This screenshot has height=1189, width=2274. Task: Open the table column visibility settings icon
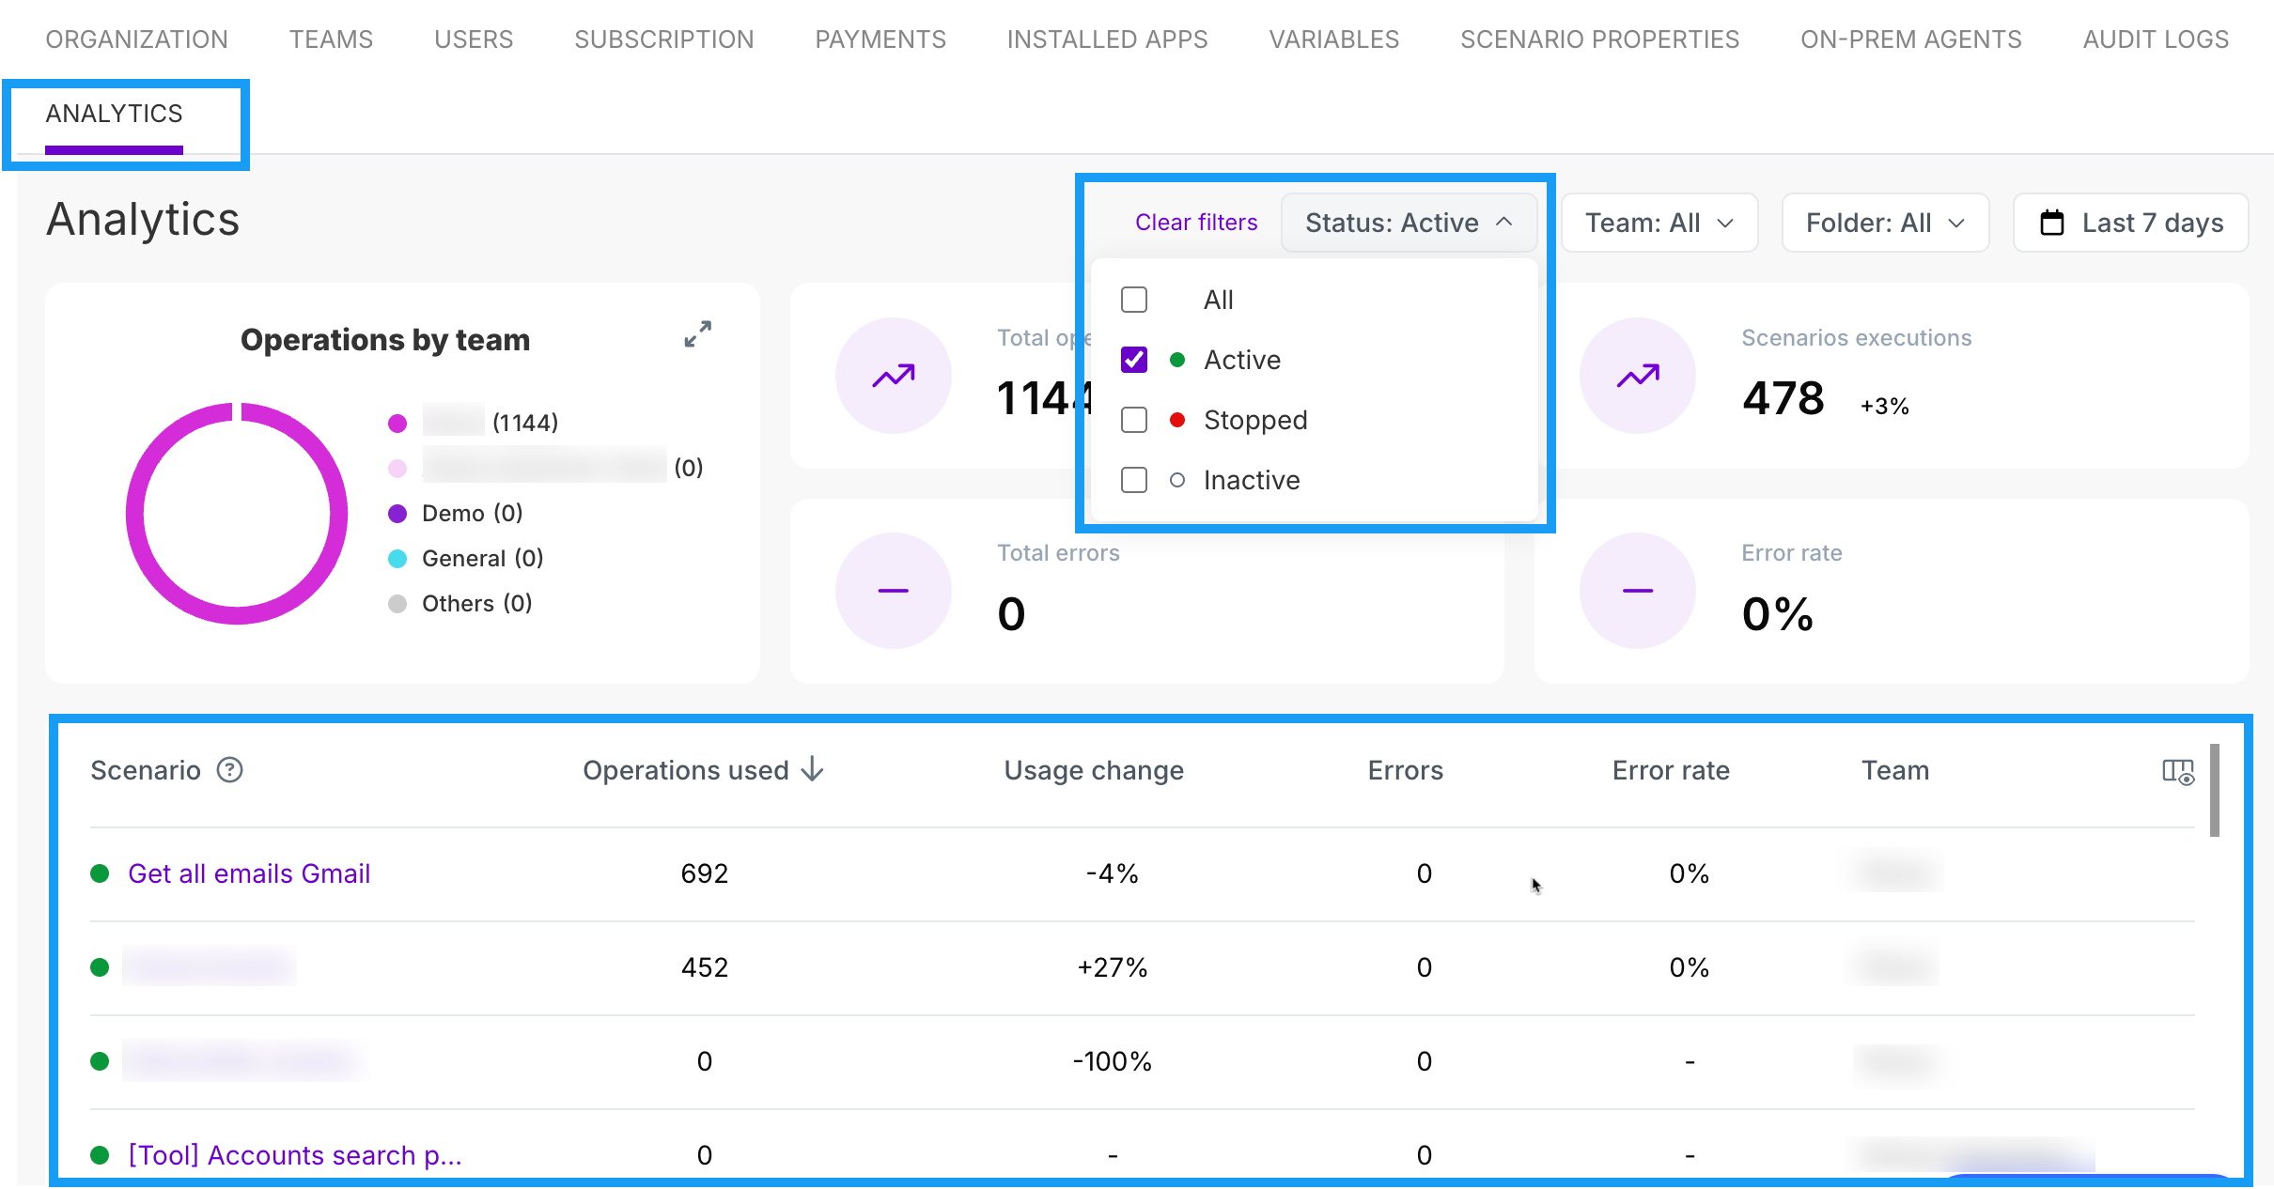click(x=2177, y=772)
